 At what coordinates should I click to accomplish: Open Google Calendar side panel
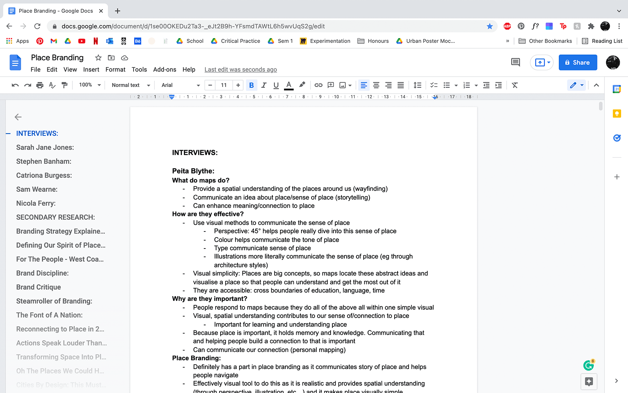pos(617,89)
